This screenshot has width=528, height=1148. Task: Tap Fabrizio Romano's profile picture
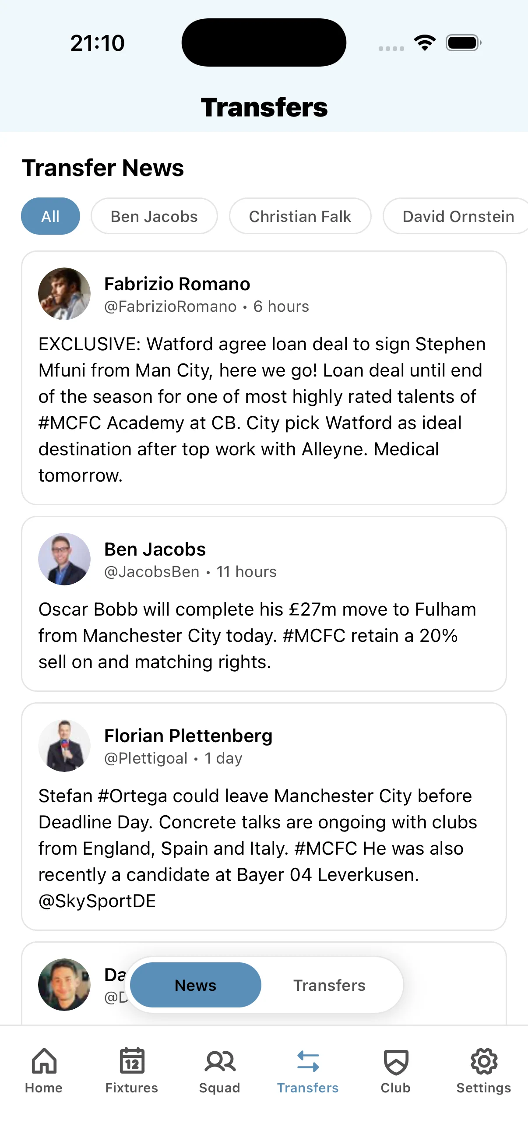[65, 294]
